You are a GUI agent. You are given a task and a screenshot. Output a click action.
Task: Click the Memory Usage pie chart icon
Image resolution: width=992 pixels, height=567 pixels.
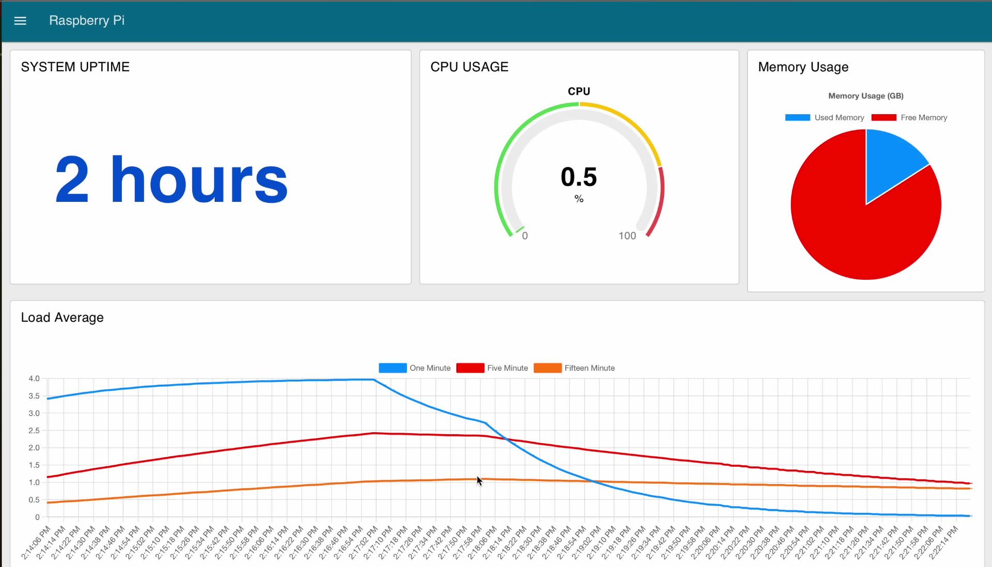pyautogui.click(x=866, y=202)
